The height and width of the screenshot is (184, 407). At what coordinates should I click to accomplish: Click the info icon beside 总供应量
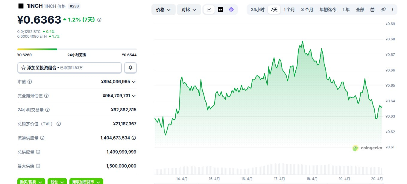38,152
